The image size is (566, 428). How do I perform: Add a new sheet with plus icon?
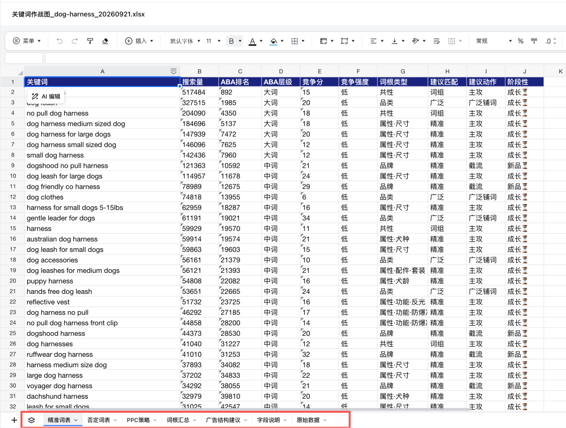tap(14, 420)
